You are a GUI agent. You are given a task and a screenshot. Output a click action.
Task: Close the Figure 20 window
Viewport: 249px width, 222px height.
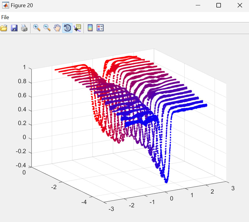[x=239, y=5]
